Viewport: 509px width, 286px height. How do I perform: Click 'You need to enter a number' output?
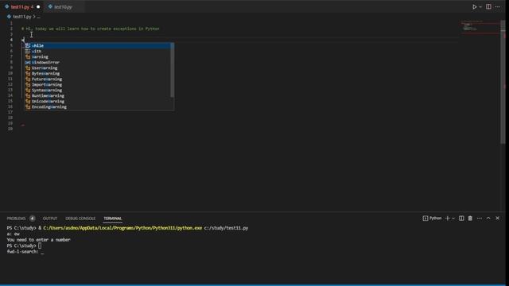coord(39,240)
